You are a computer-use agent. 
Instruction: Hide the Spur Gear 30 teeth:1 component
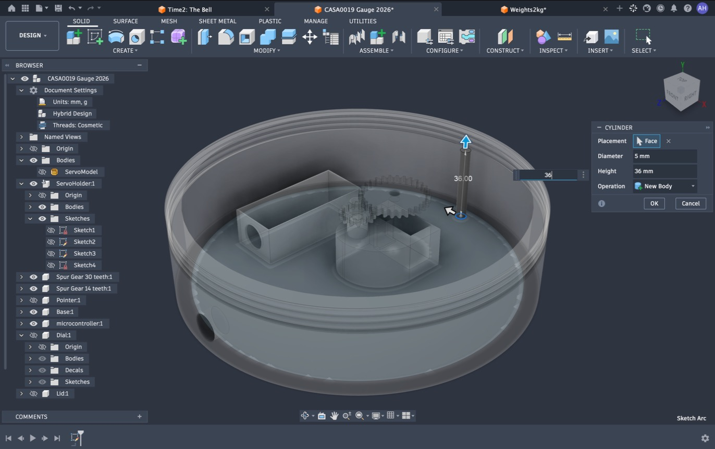(x=33, y=277)
